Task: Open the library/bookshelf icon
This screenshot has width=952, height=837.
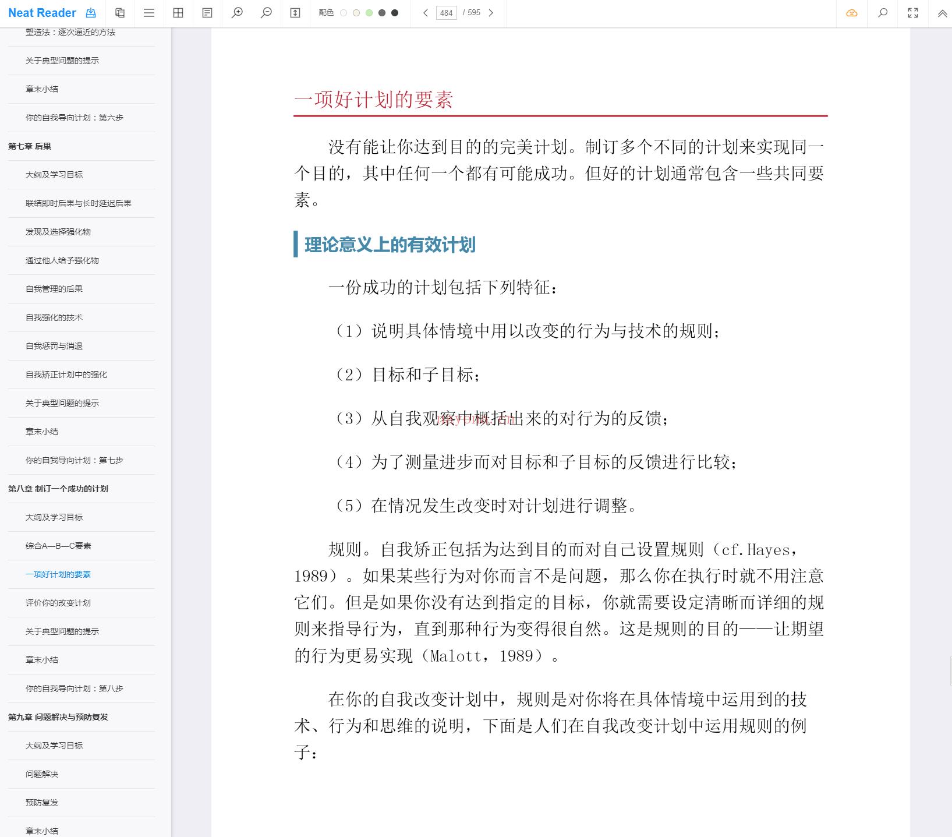Action: tap(120, 13)
